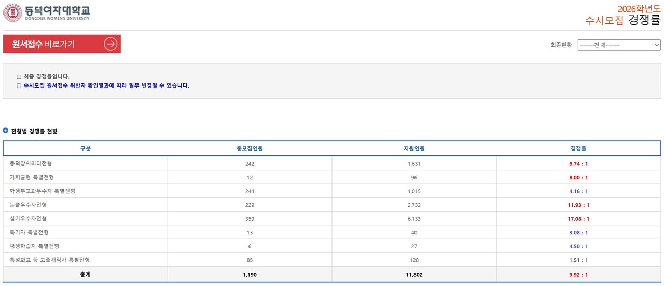Click the arrow circle icon on 원서접수 button
The image size is (664, 286).
[x=110, y=44]
